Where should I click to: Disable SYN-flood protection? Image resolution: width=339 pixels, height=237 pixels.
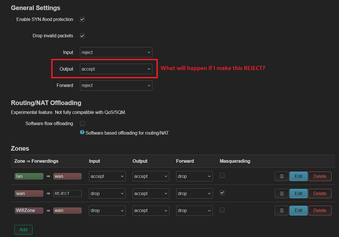82,19
